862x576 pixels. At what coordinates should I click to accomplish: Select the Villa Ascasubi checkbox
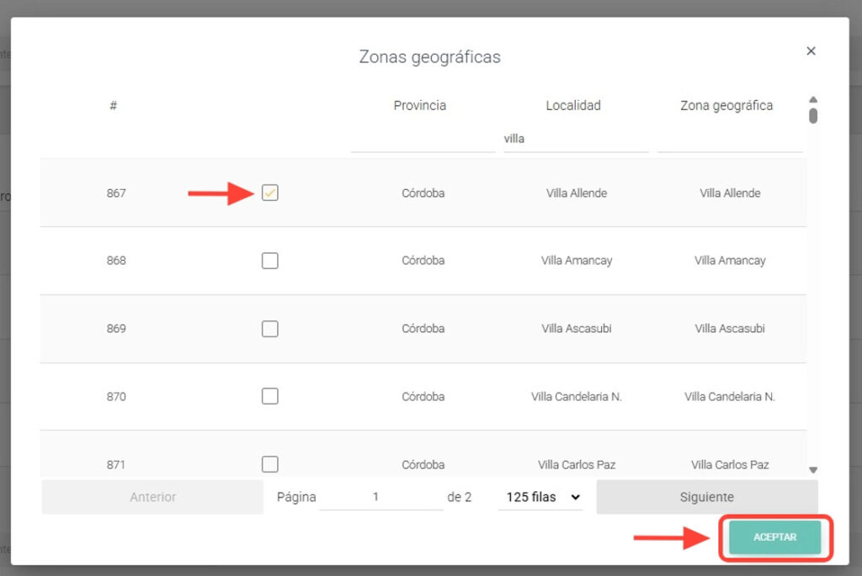tap(269, 329)
